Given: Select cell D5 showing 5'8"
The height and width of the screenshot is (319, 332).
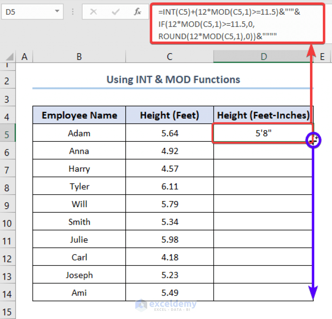Looking at the screenshot, I should (263, 133).
